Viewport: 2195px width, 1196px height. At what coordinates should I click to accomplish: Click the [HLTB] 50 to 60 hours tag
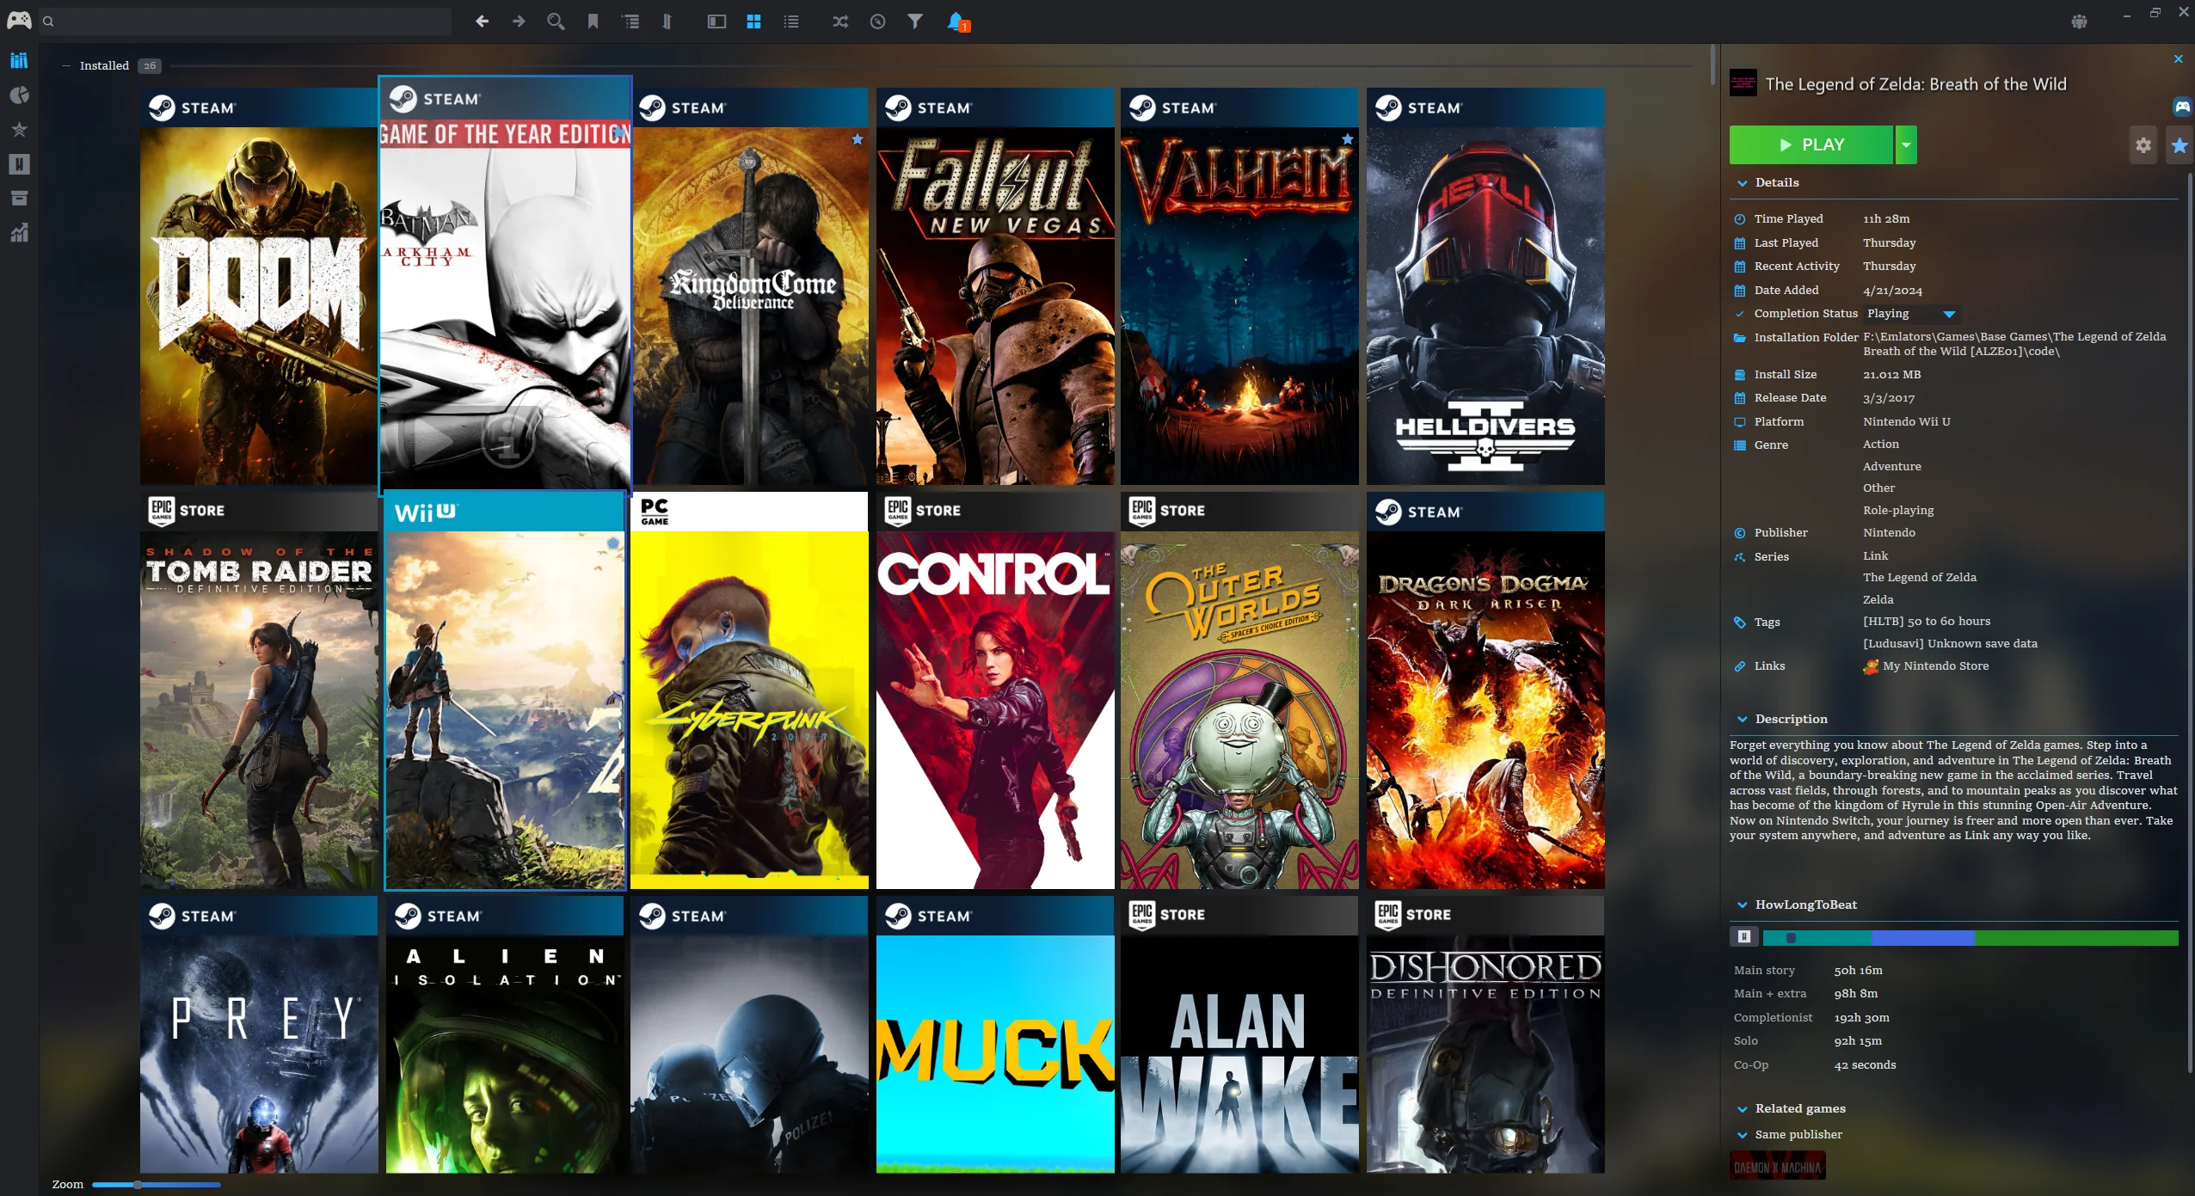pos(1926,621)
